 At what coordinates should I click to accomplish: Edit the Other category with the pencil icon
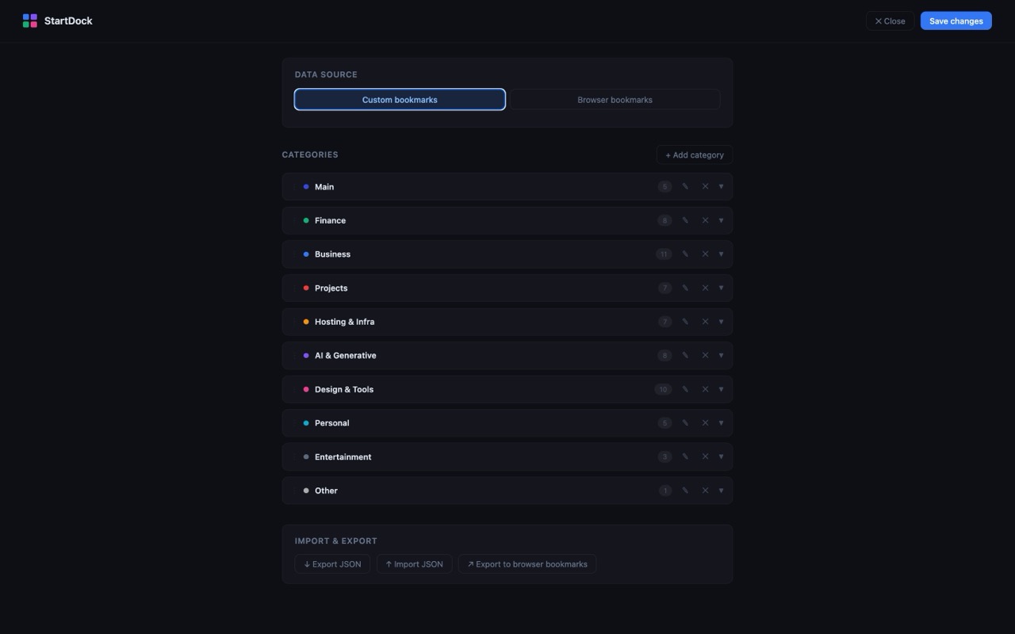(x=685, y=491)
